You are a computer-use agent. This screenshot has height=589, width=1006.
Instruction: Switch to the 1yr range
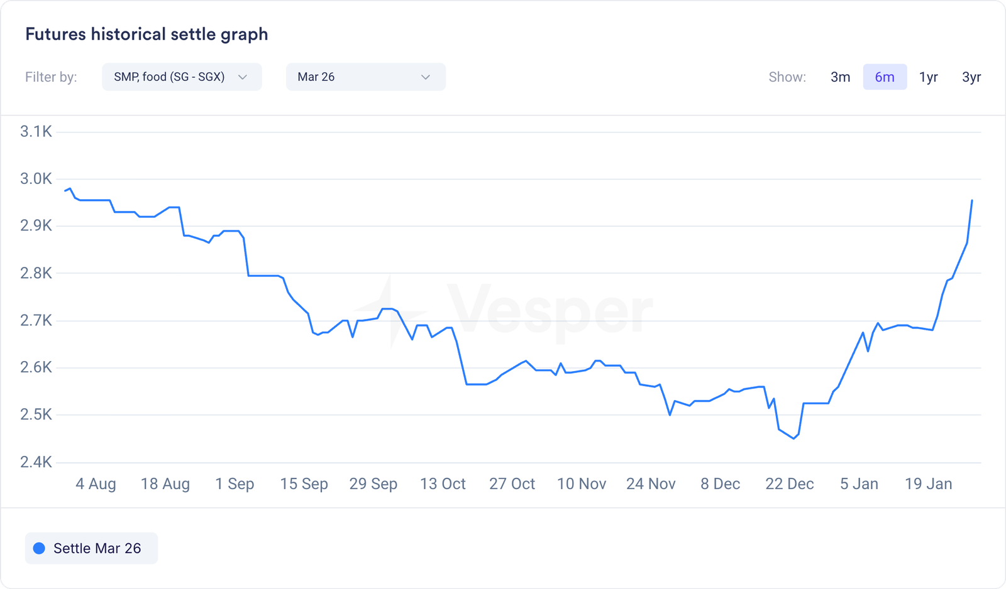click(928, 77)
